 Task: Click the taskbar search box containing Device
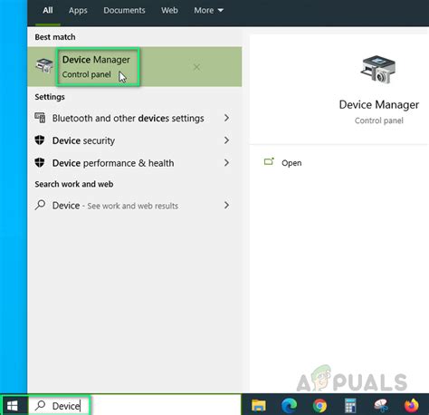(60, 406)
